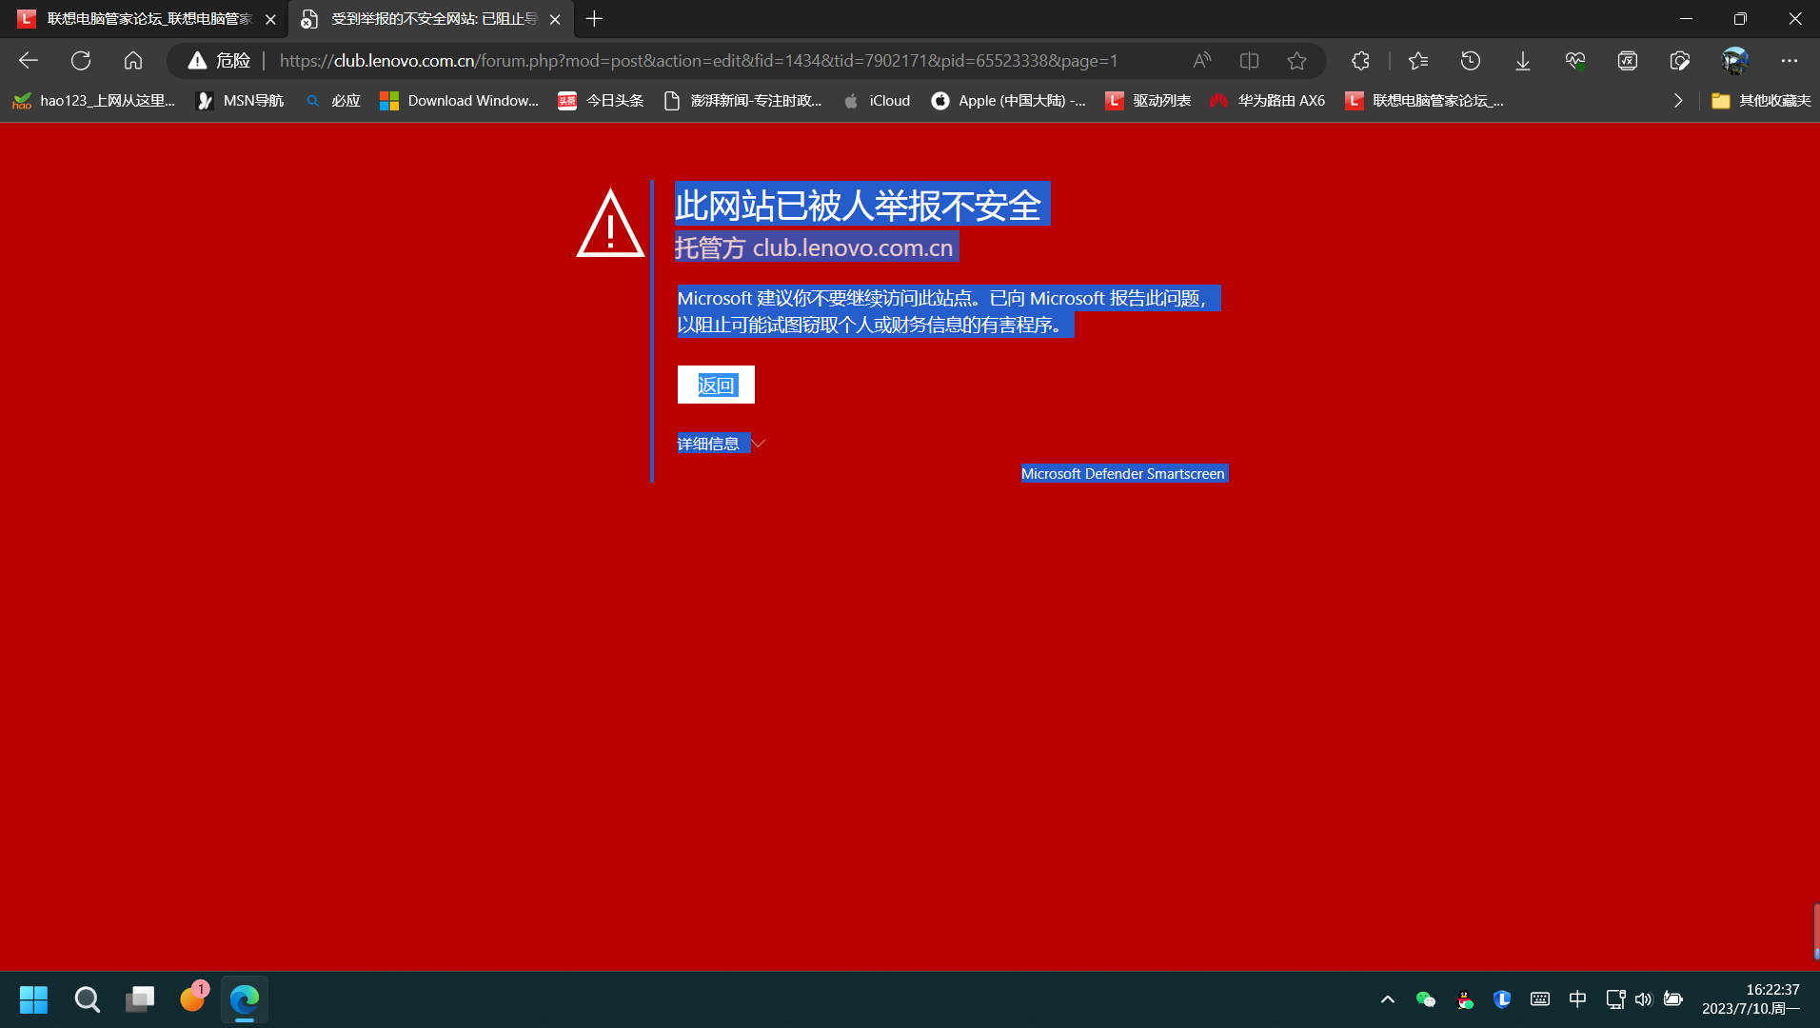Open the clock and date 16:22:37
The width and height of the screenshot is (1820, 1028).
1751,999
